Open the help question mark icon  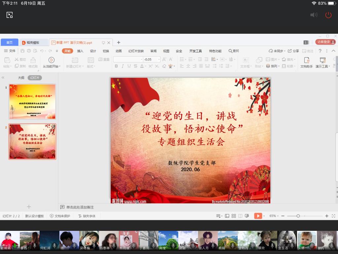[x=320, y=51]
